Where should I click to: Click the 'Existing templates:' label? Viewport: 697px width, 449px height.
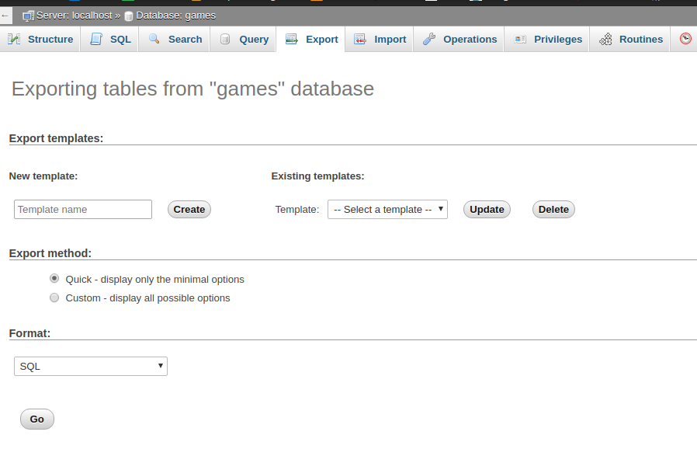317,176
